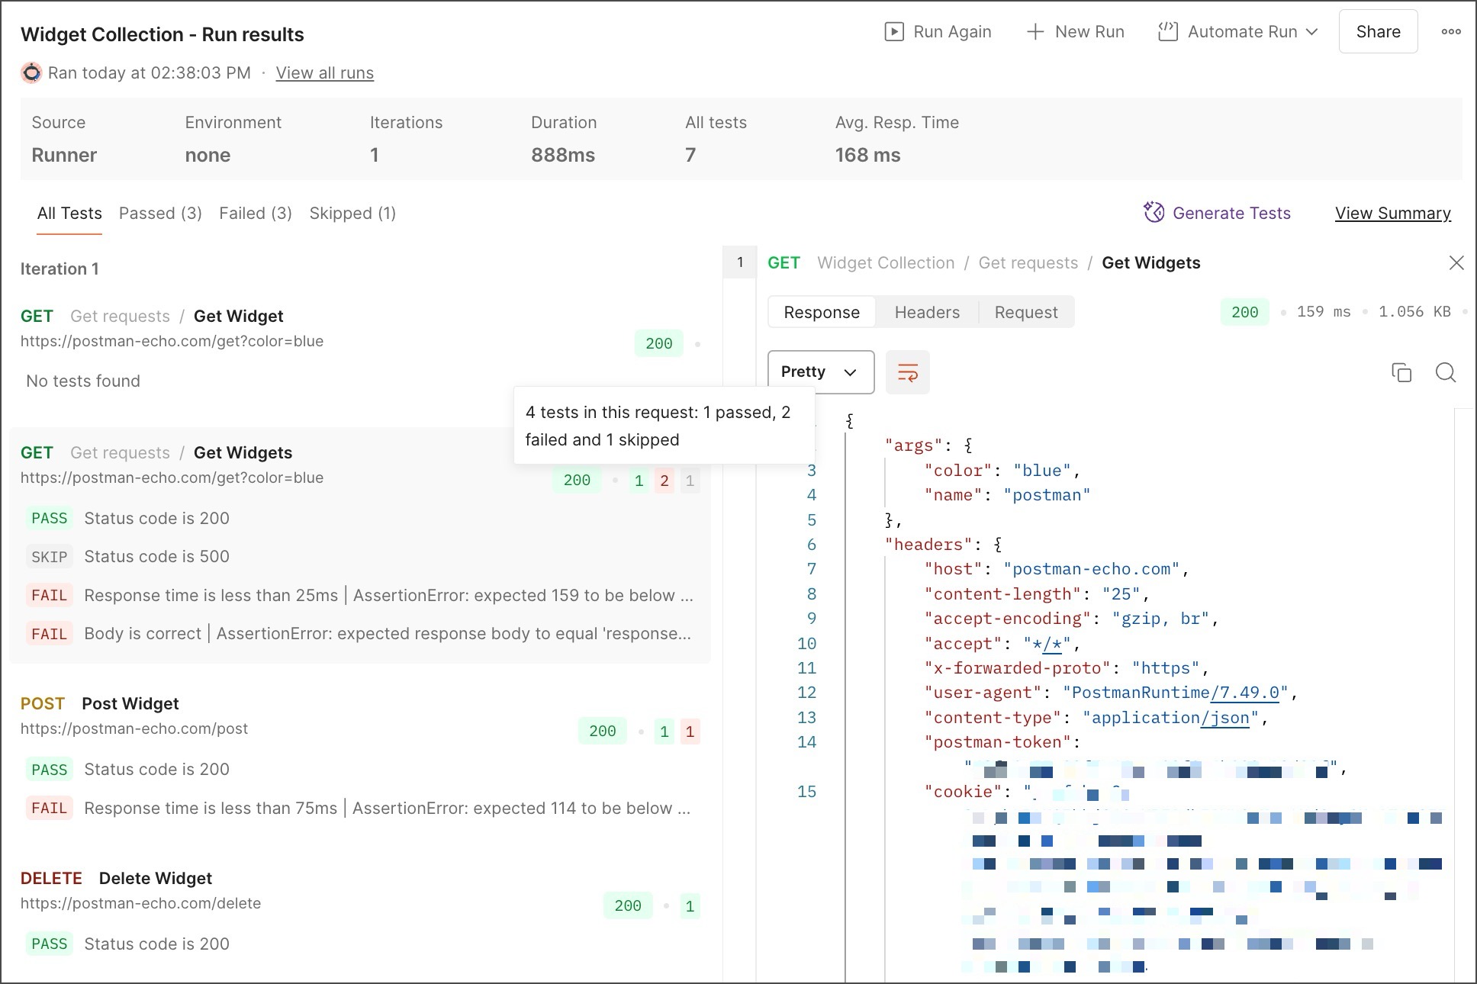The image size is (1477, 984).
Task: Expand the Automate Run chevron
Action: [1312, 31]
